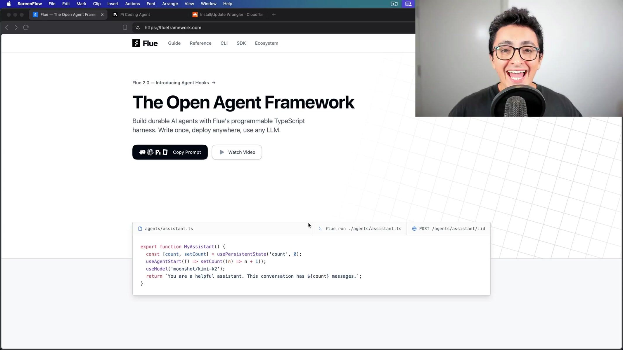Open the Mark menu
Viewport: 623px width, 350px height.
click(81, 4)
